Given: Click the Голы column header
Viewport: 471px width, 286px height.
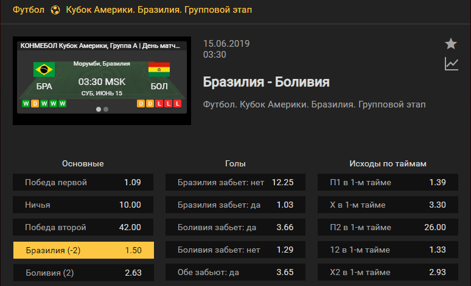Looking at the screenshot, I should (x=235, y=164).
